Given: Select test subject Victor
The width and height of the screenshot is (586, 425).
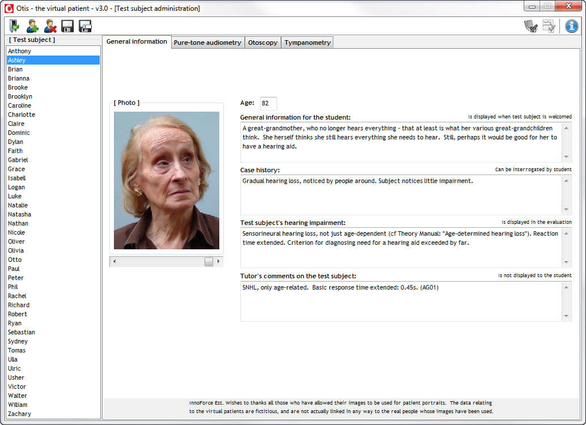Looking at the screenshot, I should click(53, 386).
